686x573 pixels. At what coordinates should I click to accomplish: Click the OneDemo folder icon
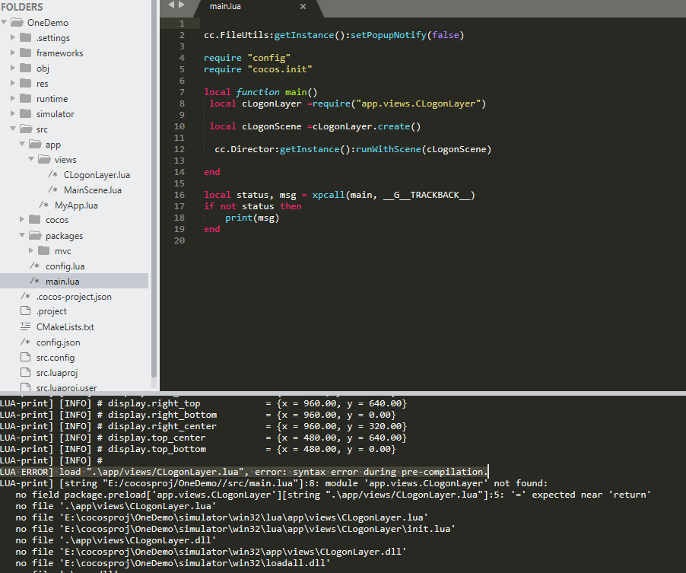click(17, 22)
